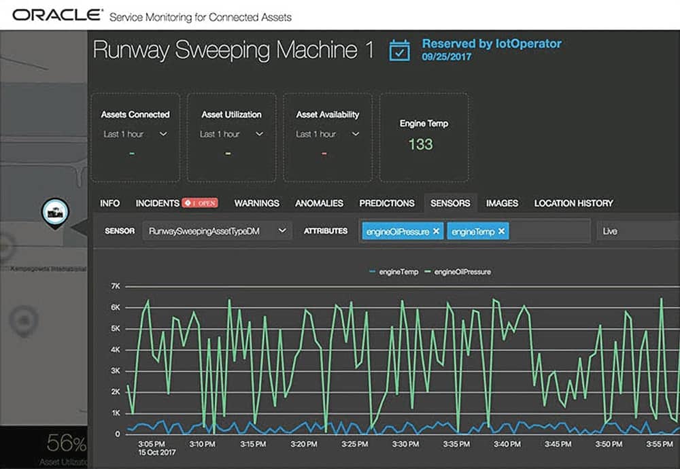Click the 7K y-axis label
The height and width of the screenshot is (469, 680).
pyautogui.click(x=116, y=286)
